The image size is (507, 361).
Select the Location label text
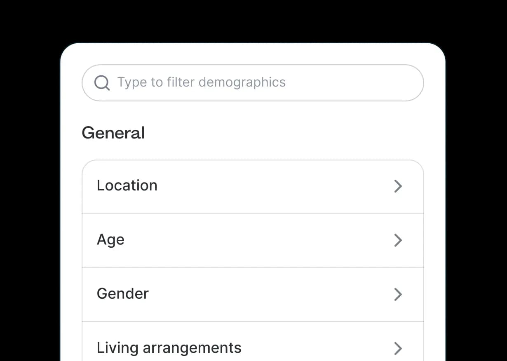[127, 186]
